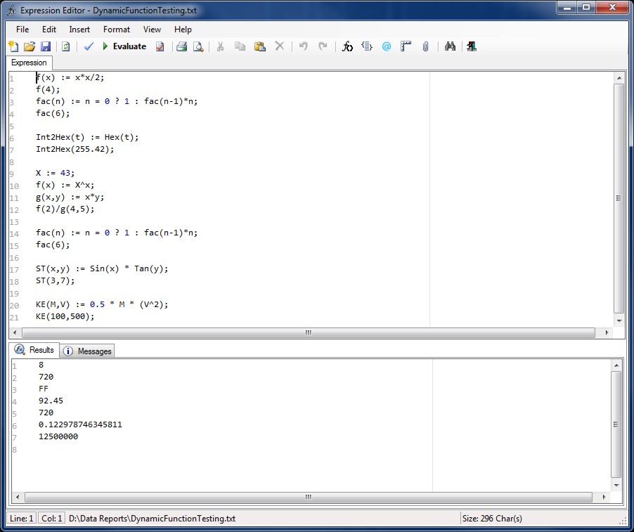This screenshot has height=532, width=634.
Task: Click the editor's horizontal scrollbar thumb
Action: (x=308, y=332)
